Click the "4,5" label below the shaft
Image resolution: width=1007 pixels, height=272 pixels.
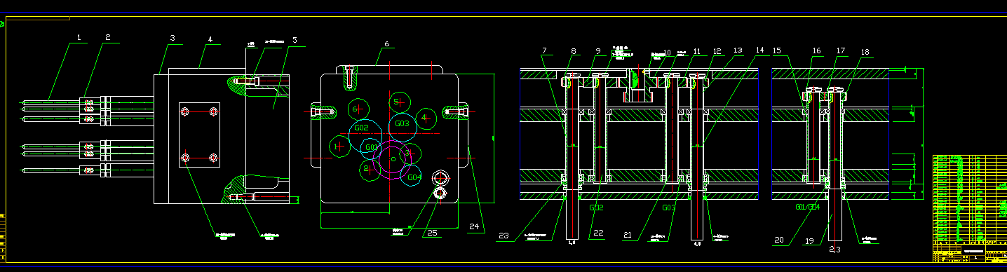tap(698, 244)
